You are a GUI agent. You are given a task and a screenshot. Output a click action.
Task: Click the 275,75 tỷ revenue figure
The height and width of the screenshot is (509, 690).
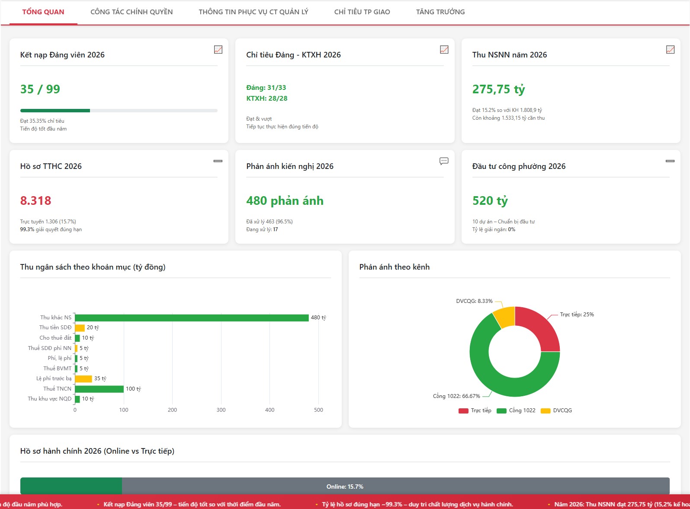498,89
